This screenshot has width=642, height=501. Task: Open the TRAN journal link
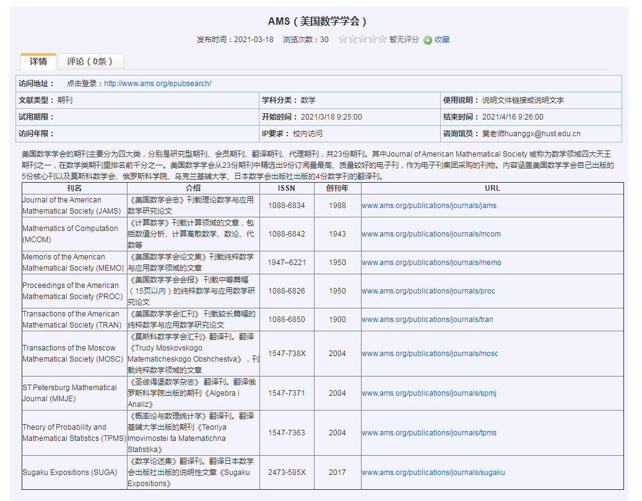click(x=427, y=320)
